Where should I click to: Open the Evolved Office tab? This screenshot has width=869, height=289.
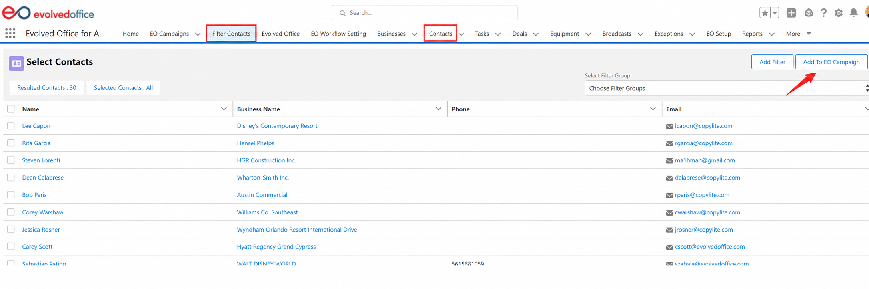point(281,34)
